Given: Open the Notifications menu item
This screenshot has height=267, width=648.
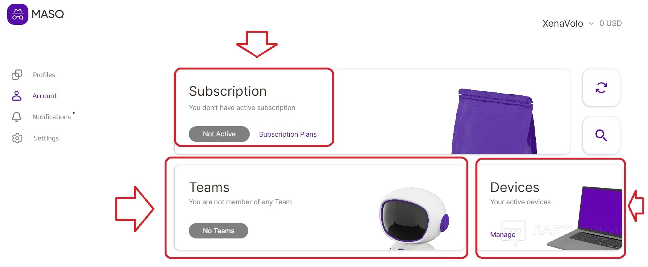Looking at the screenshot, I should coord(52,117).
